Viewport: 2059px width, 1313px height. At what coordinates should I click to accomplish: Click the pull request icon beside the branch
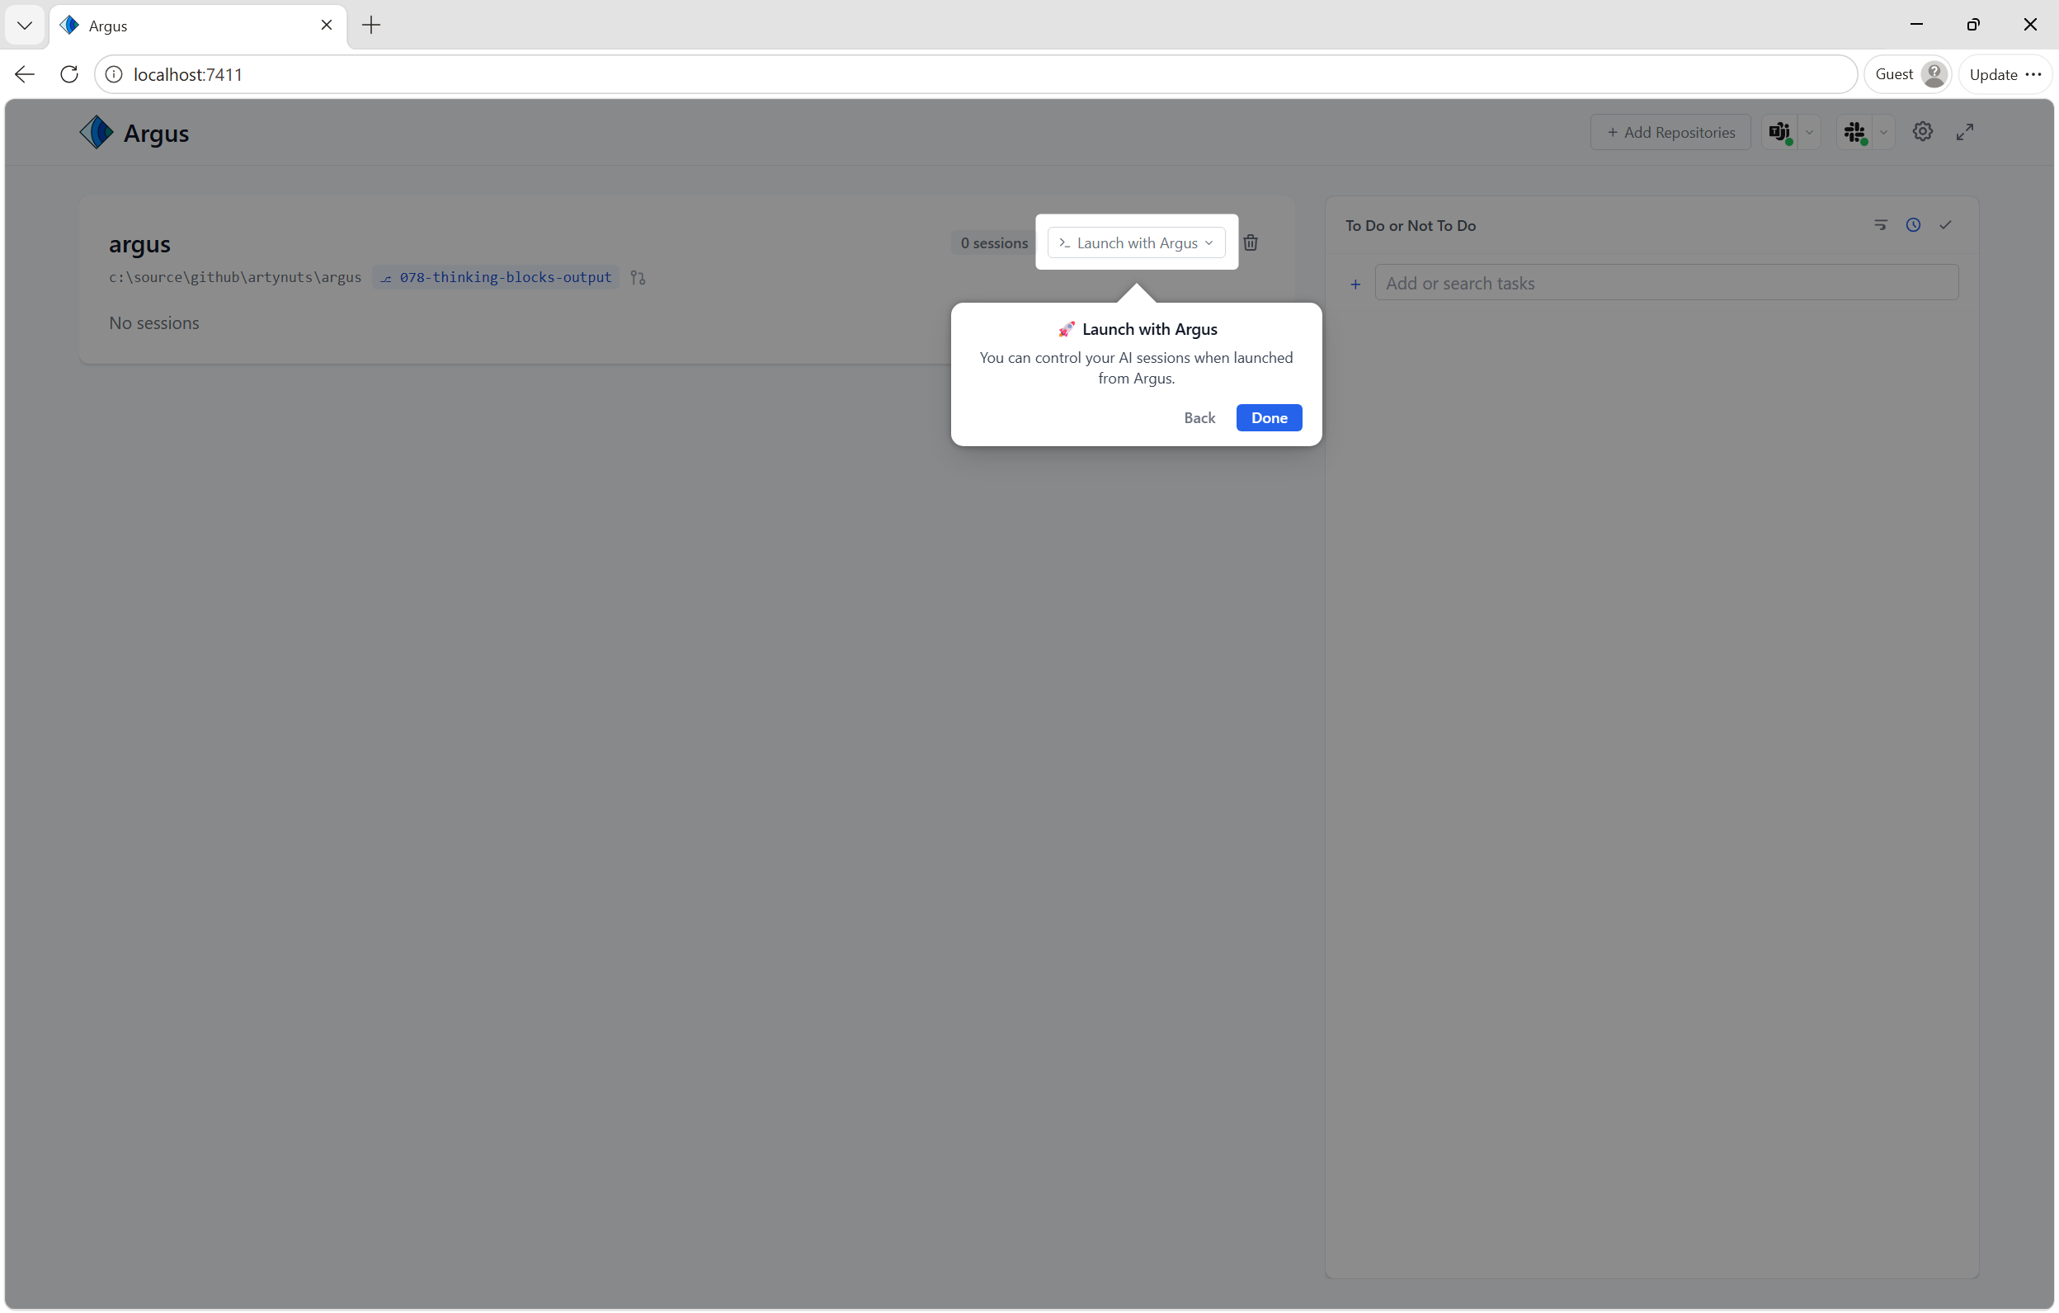click(x=638, y=277)
